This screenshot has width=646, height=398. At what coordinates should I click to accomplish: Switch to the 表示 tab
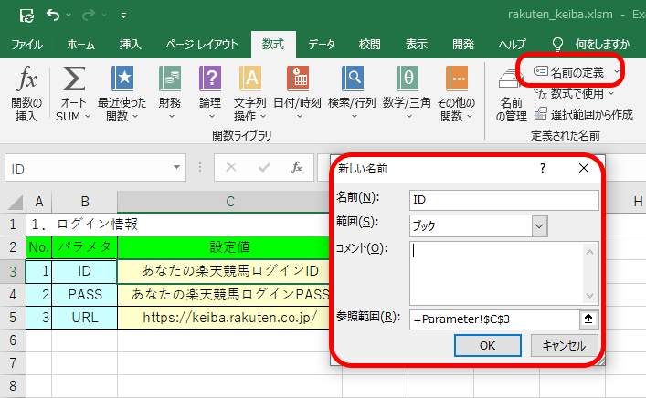[416, 44]
